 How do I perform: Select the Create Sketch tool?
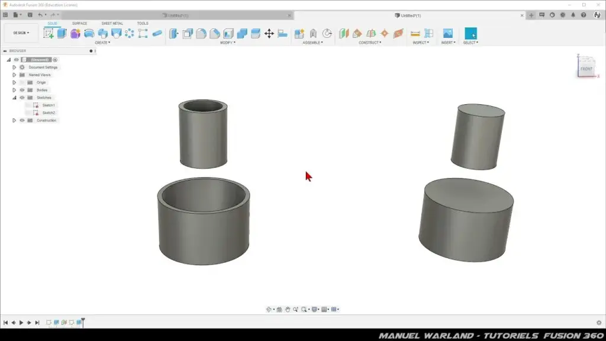click(49, 33)
